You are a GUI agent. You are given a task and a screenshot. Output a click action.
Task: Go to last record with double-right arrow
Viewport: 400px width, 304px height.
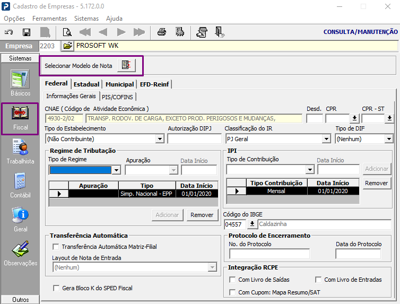coord(139,32)
